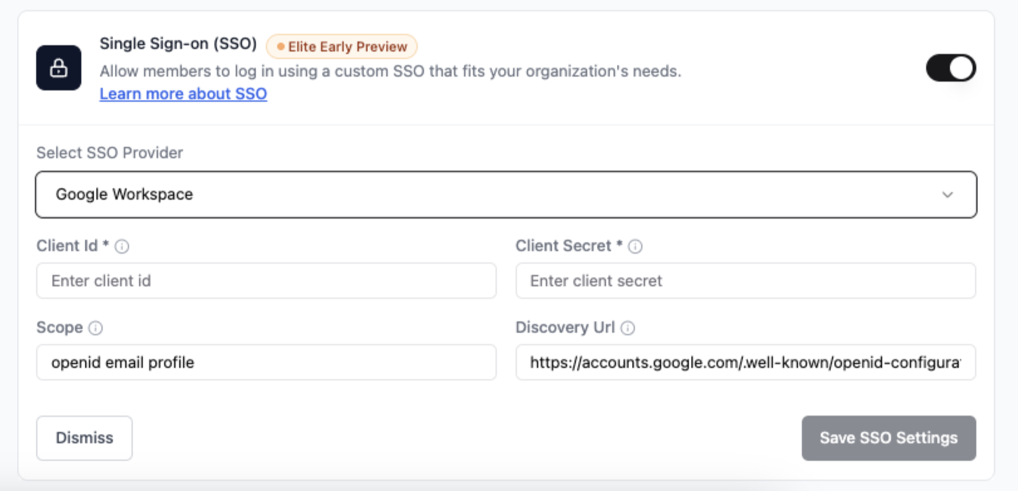Open the Client Id info tooltip icon

[123, 246]
